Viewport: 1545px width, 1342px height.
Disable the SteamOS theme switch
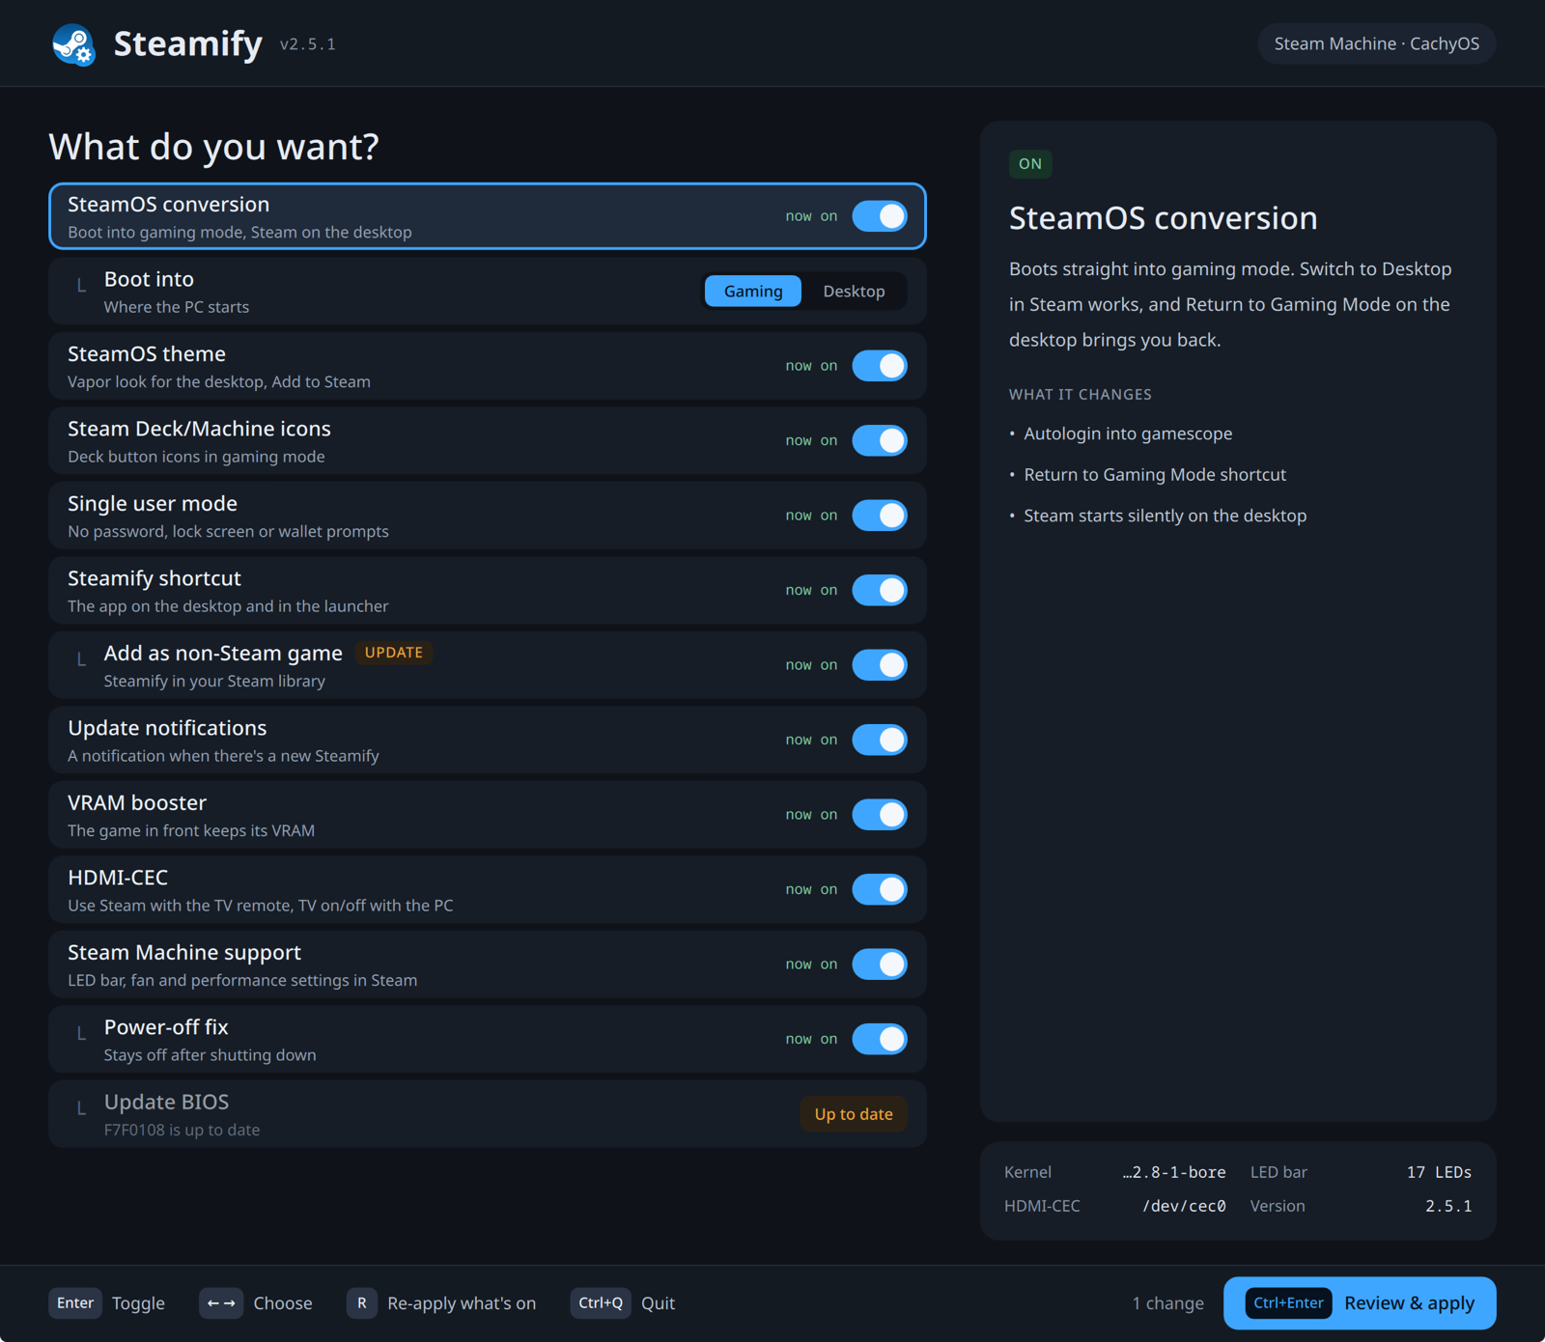tap(880, 366)
